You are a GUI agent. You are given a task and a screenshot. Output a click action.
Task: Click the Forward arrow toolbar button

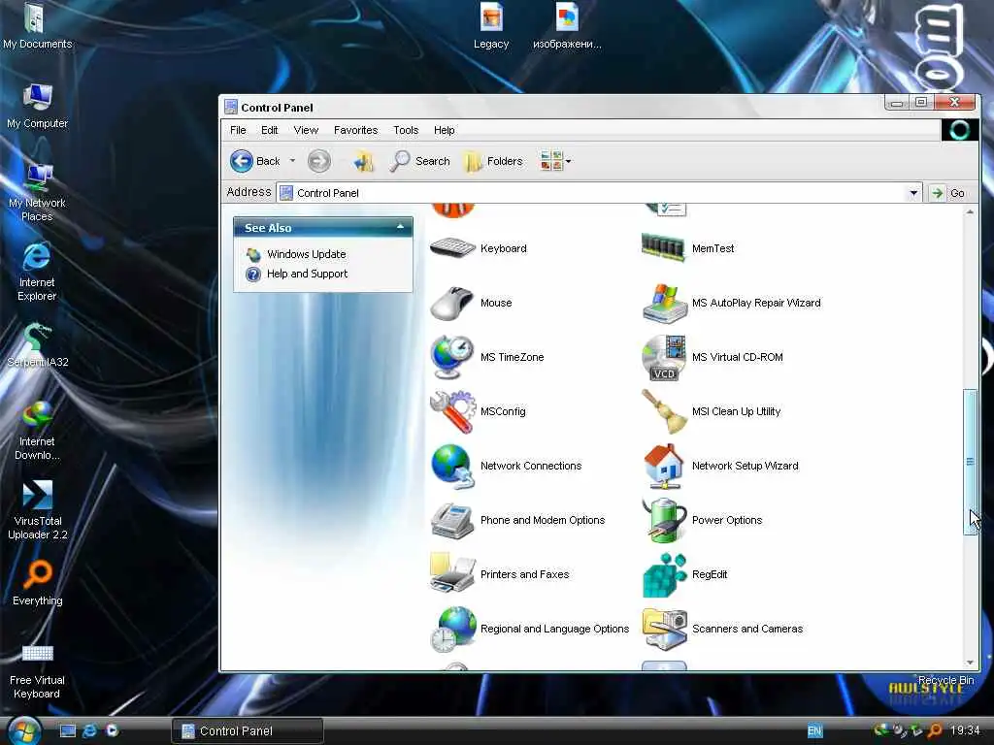318,162
